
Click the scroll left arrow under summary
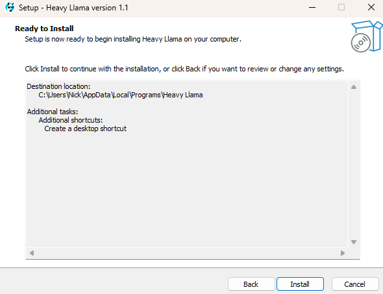pos(32,253)
